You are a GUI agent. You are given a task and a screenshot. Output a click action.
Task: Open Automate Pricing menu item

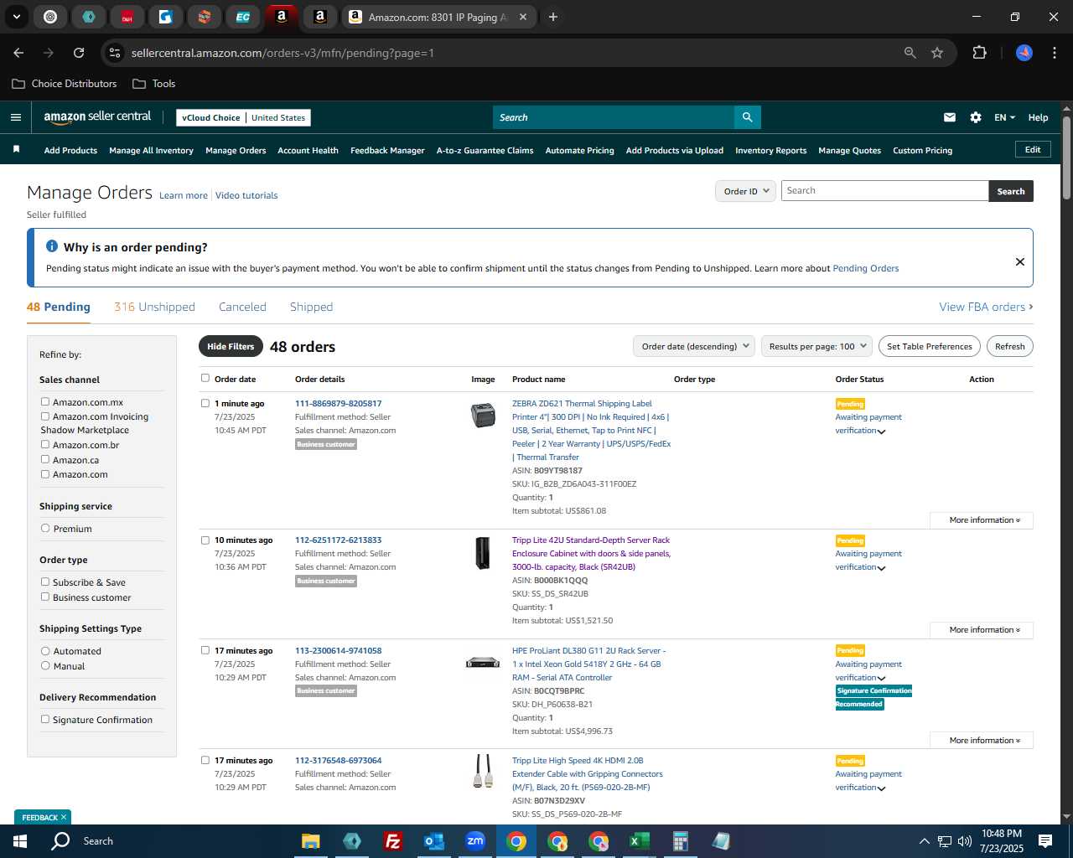579,150
